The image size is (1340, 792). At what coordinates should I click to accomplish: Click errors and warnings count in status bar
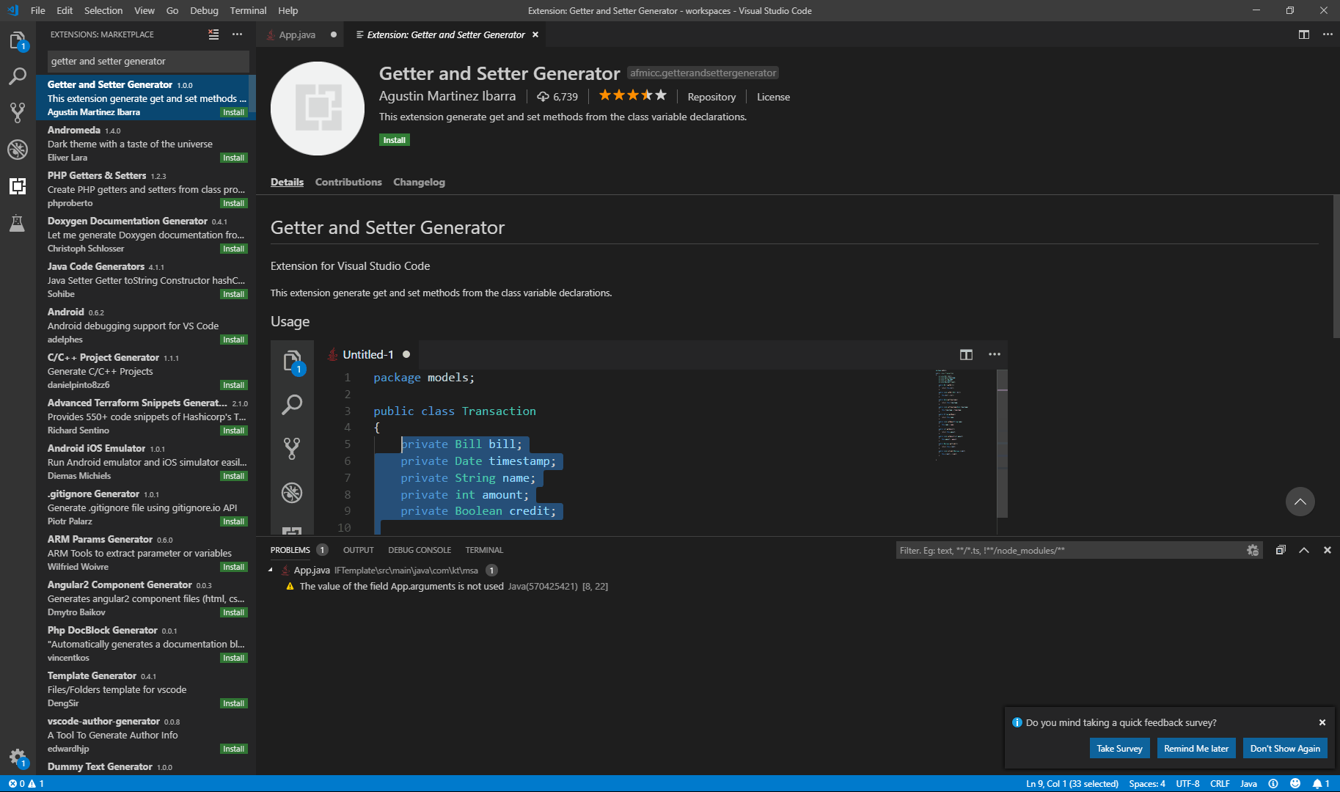26,783
